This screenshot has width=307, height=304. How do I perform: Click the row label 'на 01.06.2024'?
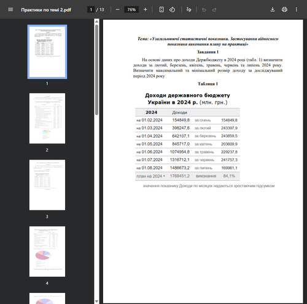click(149, 152)
